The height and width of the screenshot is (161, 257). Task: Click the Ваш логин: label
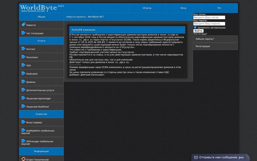click(200, 14)
